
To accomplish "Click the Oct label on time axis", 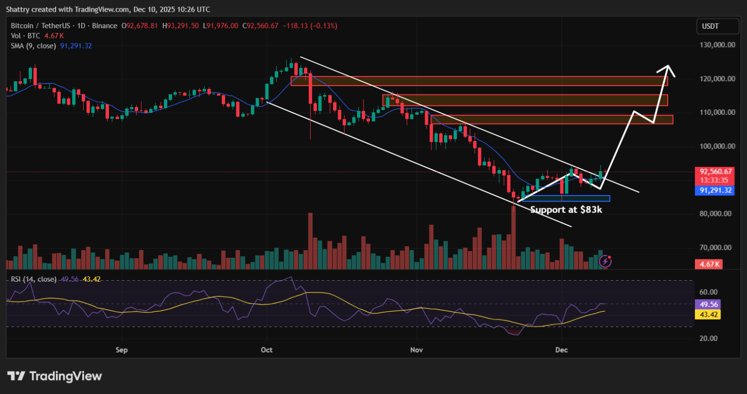I will tap(267, 350).
